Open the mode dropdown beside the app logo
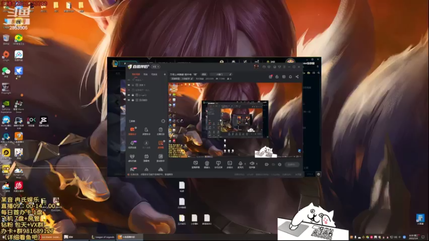Screen dimensions: 429x241 point(156,66)
